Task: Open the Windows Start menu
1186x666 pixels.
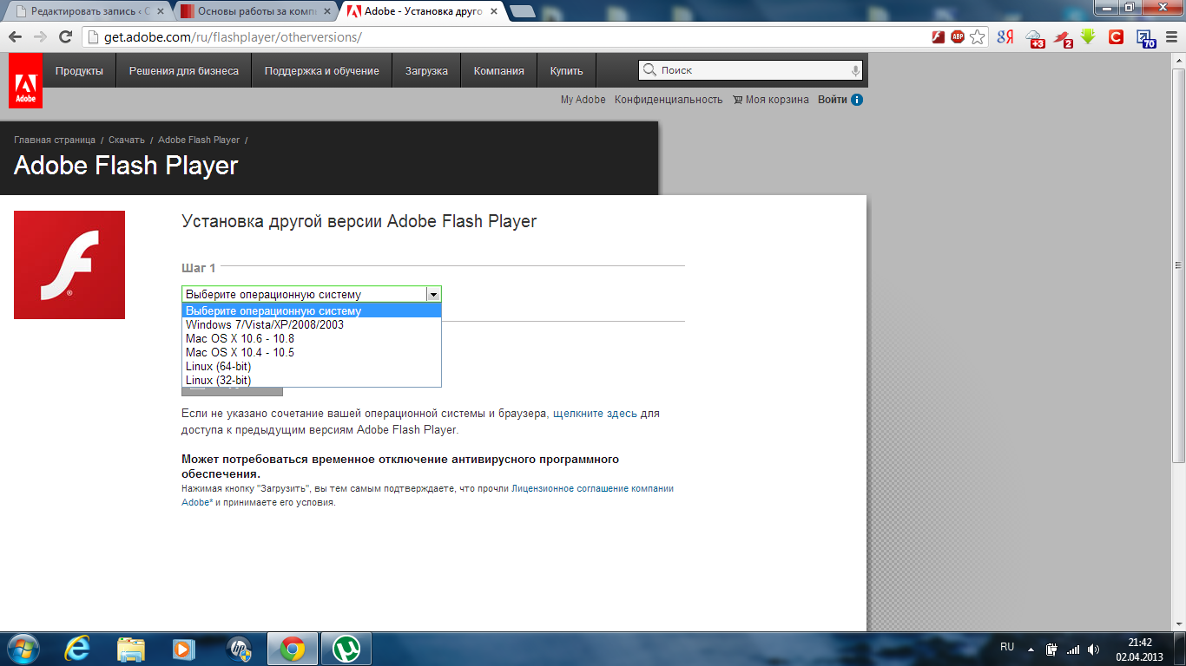Action: [x=22, y=649]
